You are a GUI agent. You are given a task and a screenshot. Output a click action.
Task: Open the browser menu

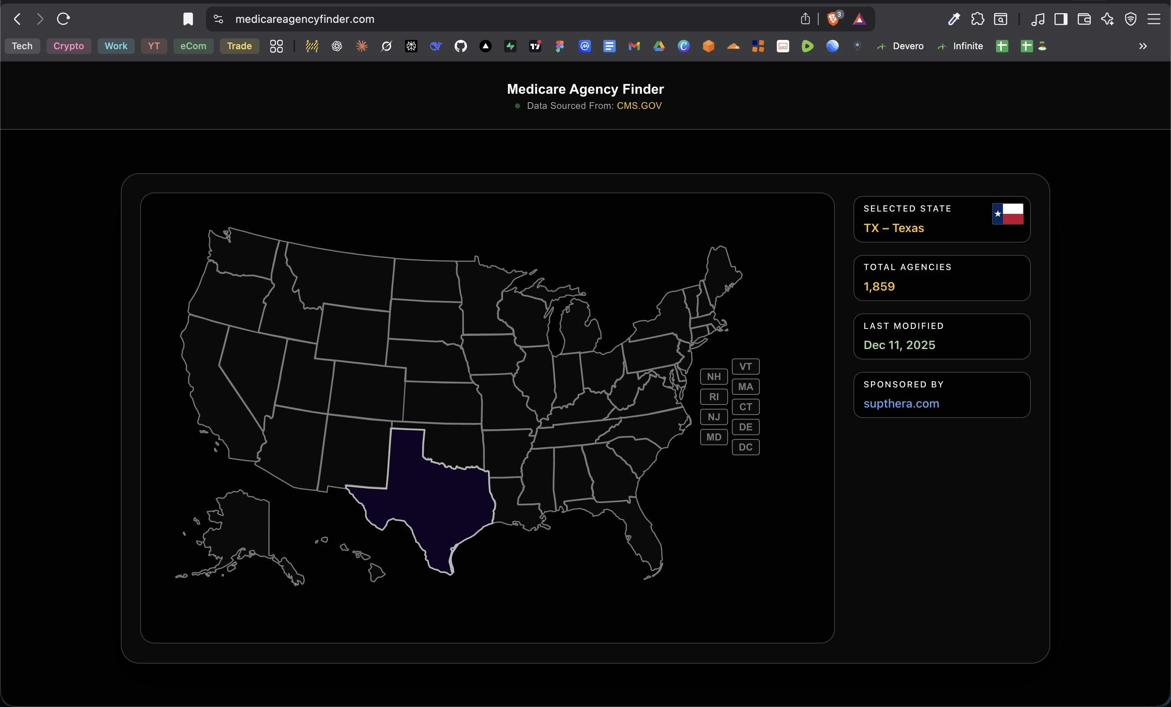[x=1155, y=19]
